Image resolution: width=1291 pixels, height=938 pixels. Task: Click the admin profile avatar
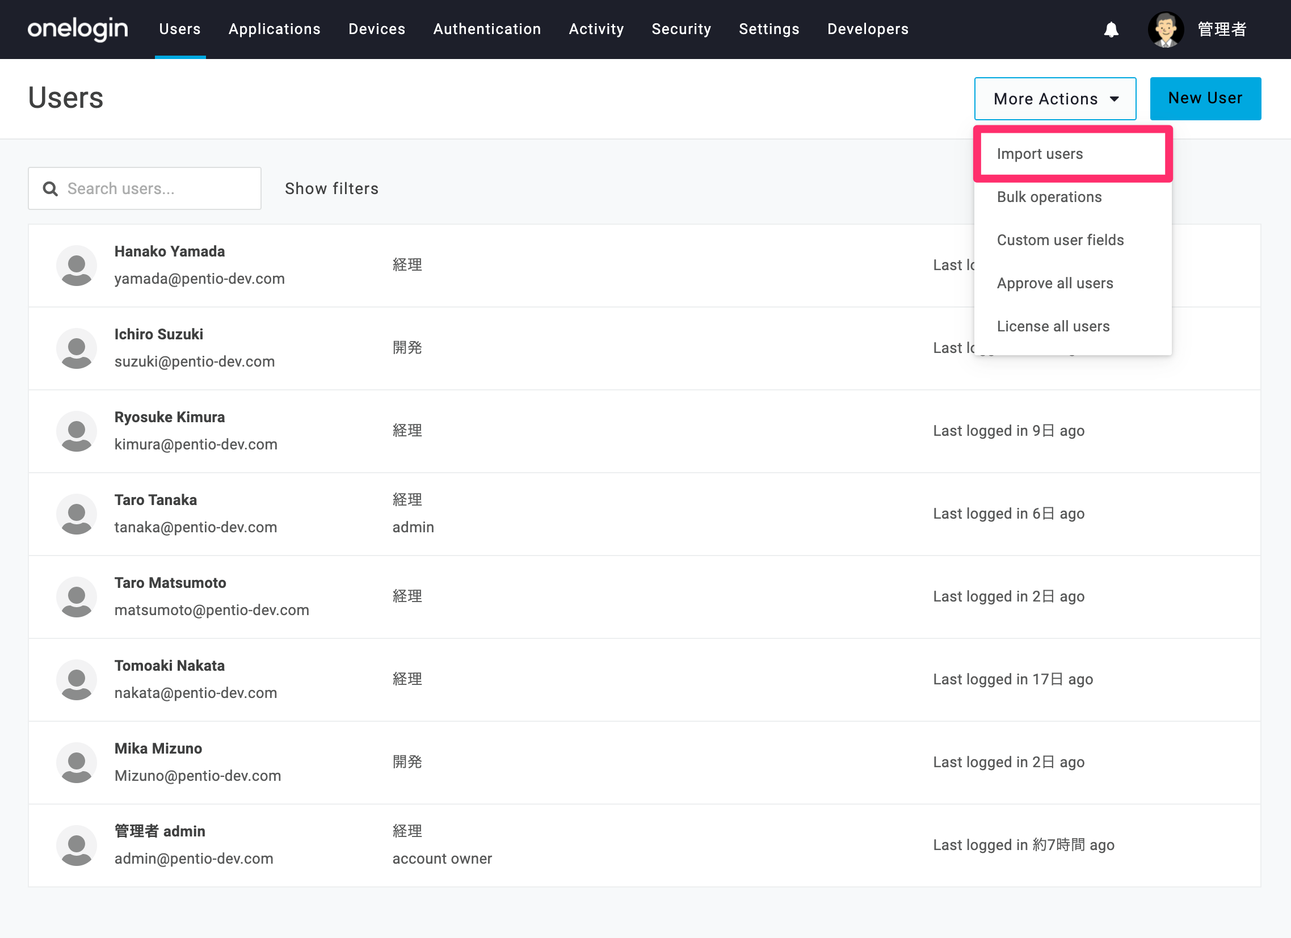point(1165,30)
